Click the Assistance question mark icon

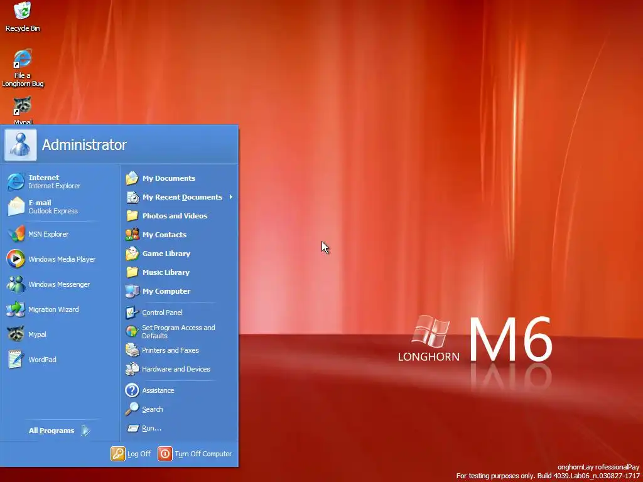(x=132, y=390)
